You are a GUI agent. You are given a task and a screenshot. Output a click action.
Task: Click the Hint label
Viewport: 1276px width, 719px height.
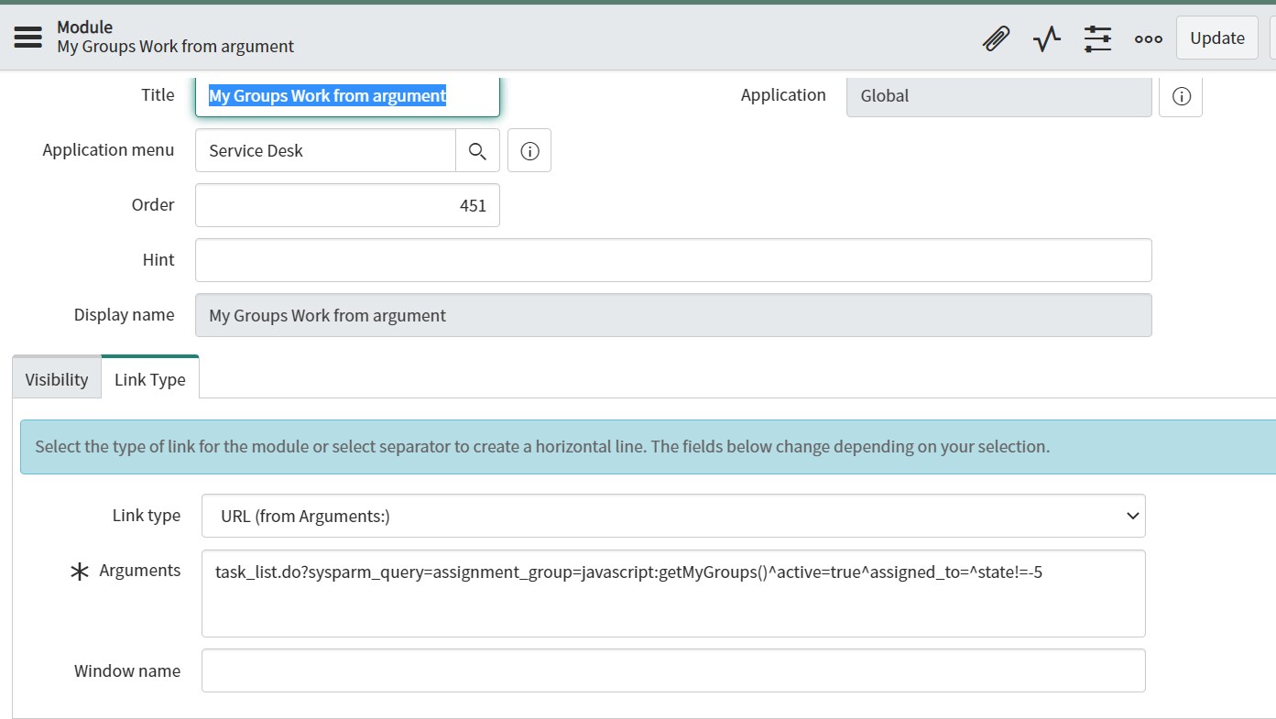point(158,259)
